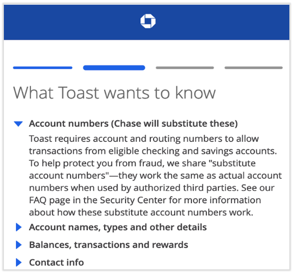The height and width of the screenshot is (274, 294).
Task: Jump to the fourth progress step
Action: pyautogui.click(x=253, y=68)
